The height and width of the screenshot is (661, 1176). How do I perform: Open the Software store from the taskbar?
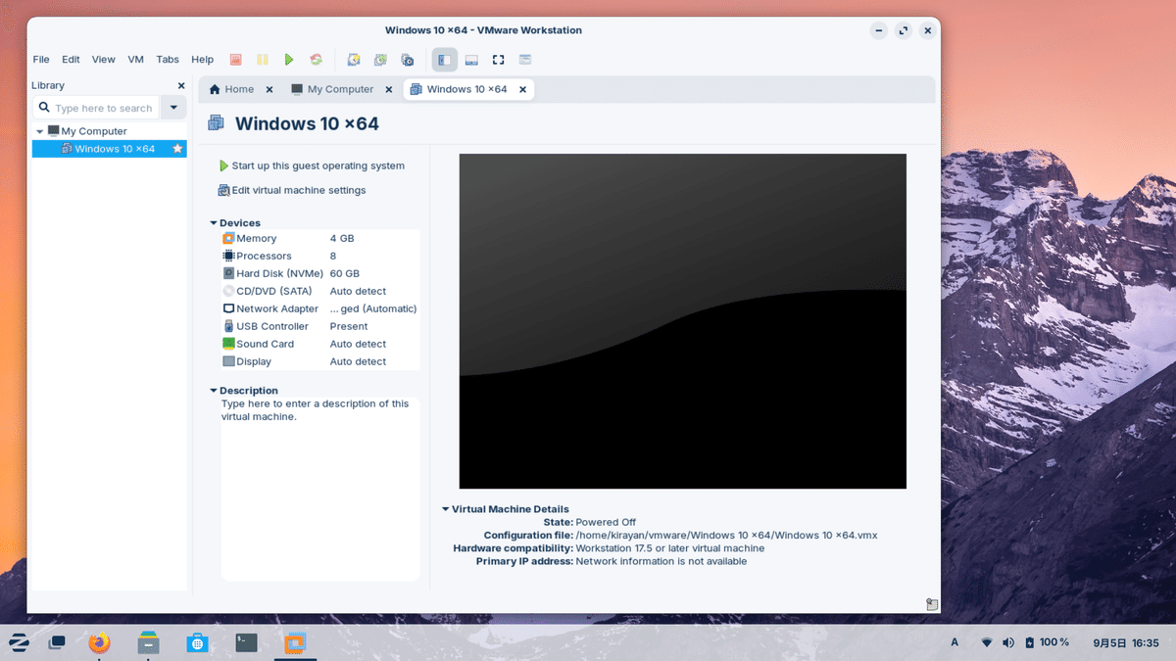click(x=197, y=642)
